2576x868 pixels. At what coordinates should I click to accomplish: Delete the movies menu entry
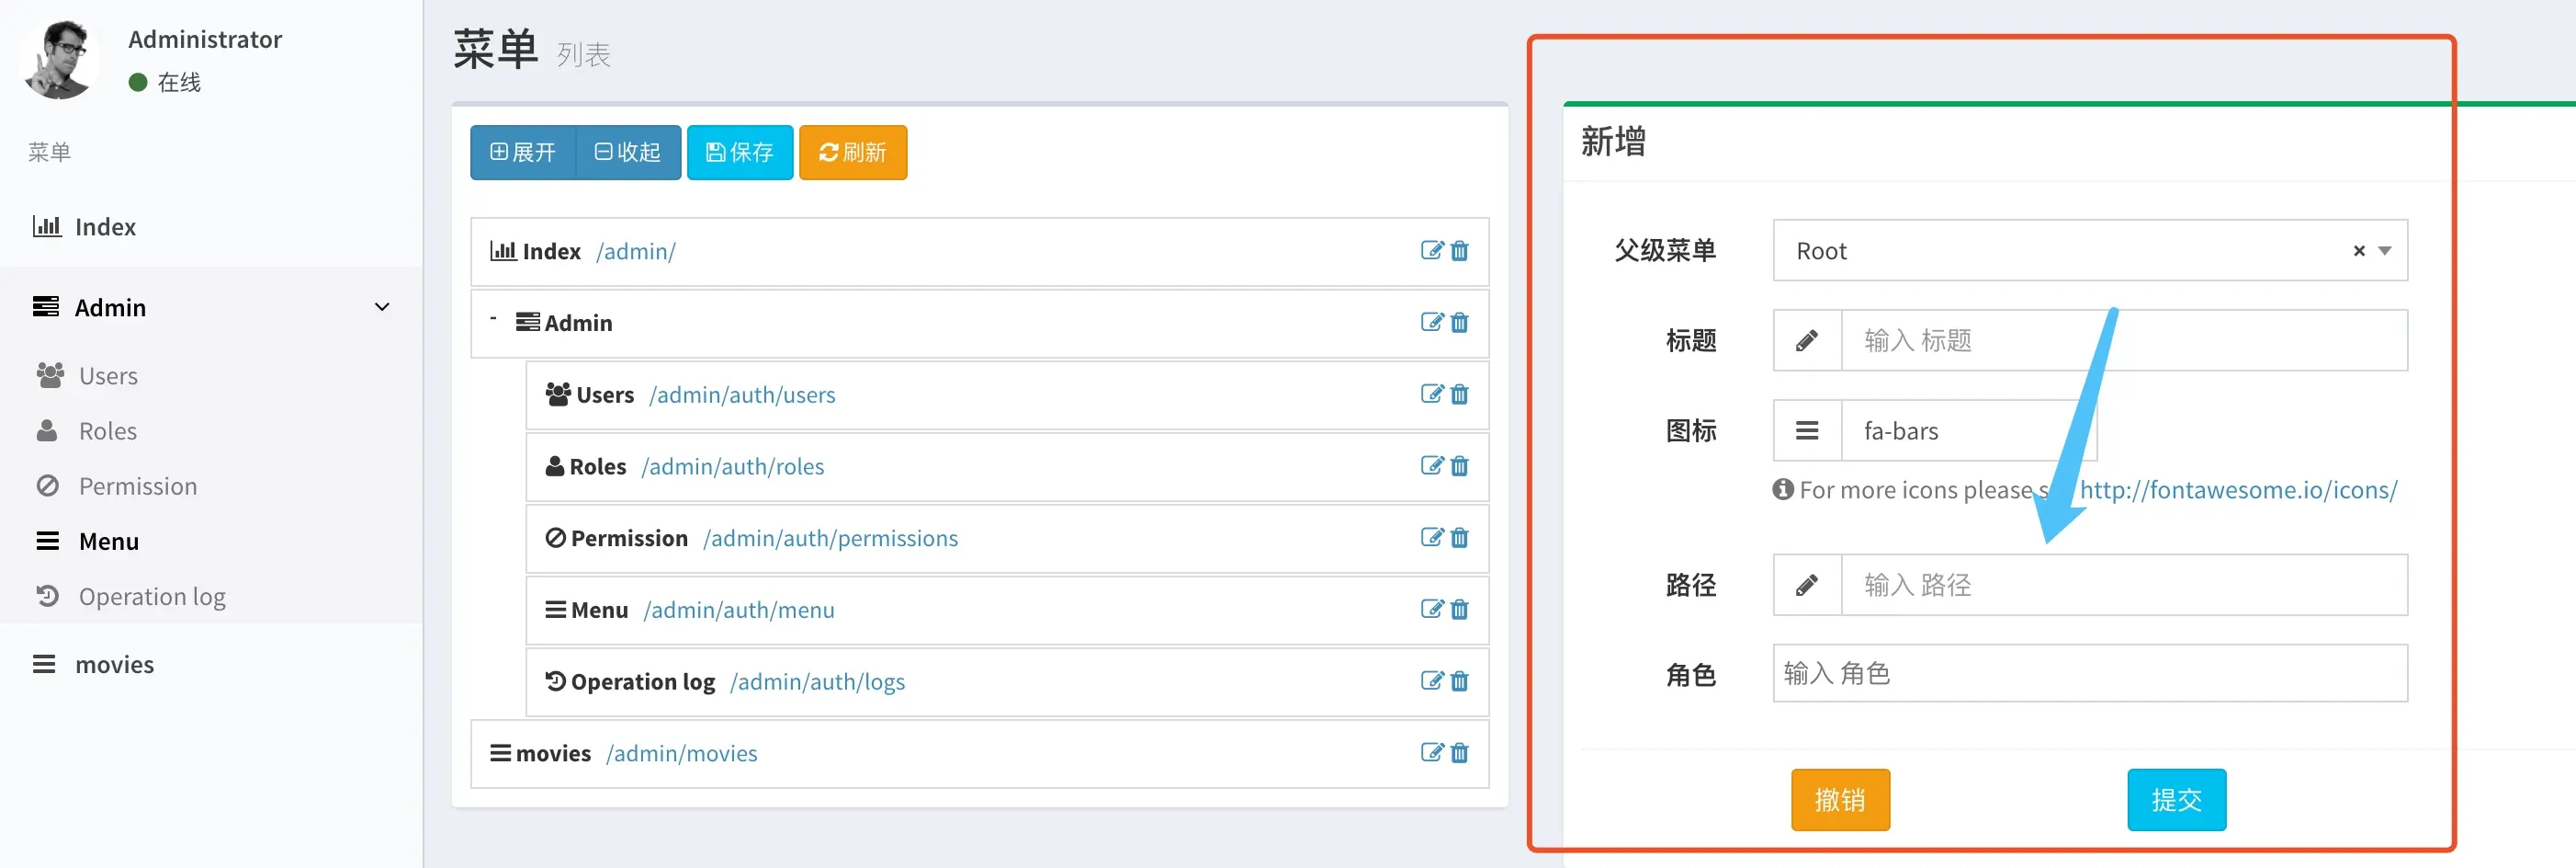1459,753
